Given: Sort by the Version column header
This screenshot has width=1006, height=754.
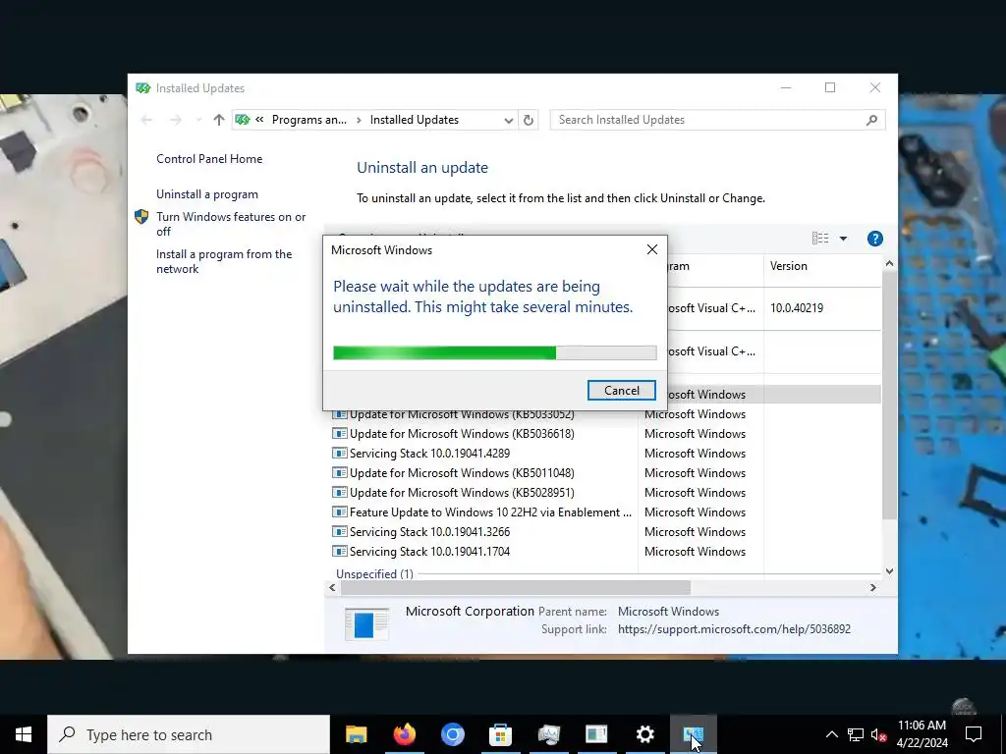Looking at the screenshot, I should click(x=822, y=266).
